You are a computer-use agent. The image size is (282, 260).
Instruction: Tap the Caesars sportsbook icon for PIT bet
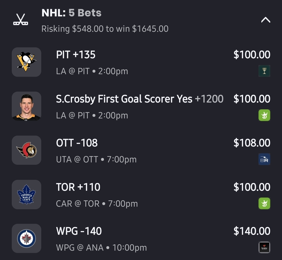pyautogui.click(x=264, y=71)
